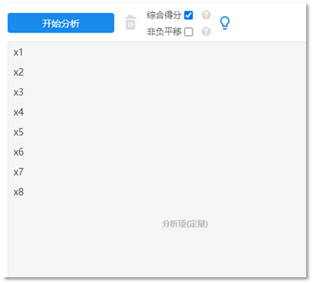
Task: Click the 开始分析 button
Action: pos(61,23)
